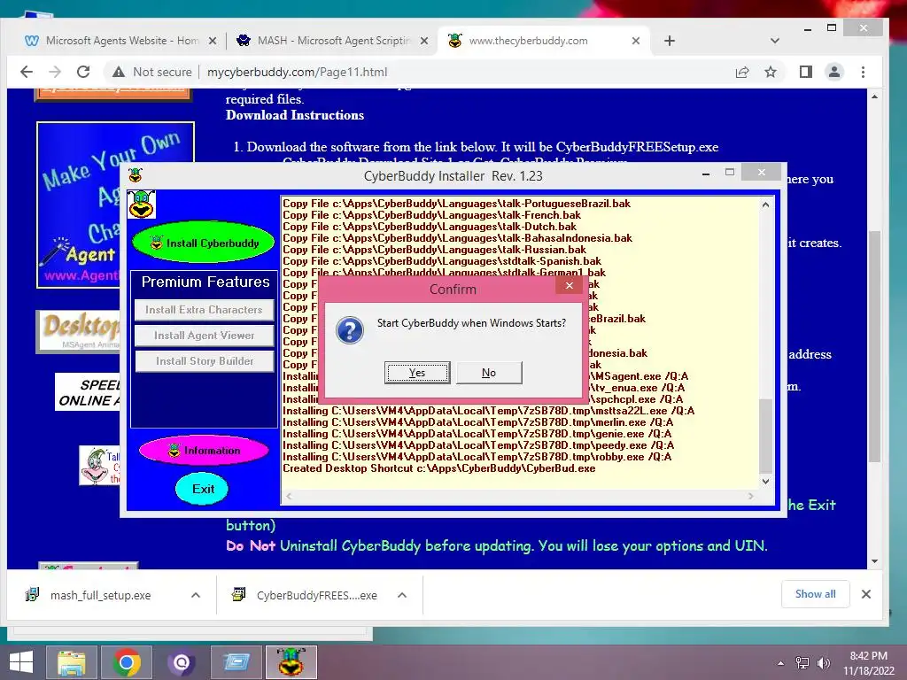Click the browser Forward arrow
The width and height of the screenshot is (907, 680).
(55, 72)
